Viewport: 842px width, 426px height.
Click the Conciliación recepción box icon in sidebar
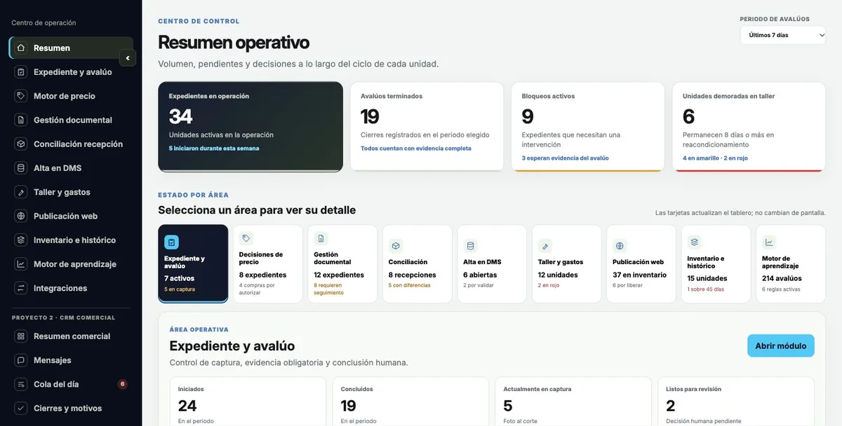pyautogui.click(x=20, y=144)
